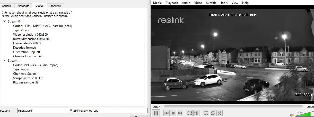Mute audio with the speaker icon
Screen dimensions: 314x117
(292, 115)
